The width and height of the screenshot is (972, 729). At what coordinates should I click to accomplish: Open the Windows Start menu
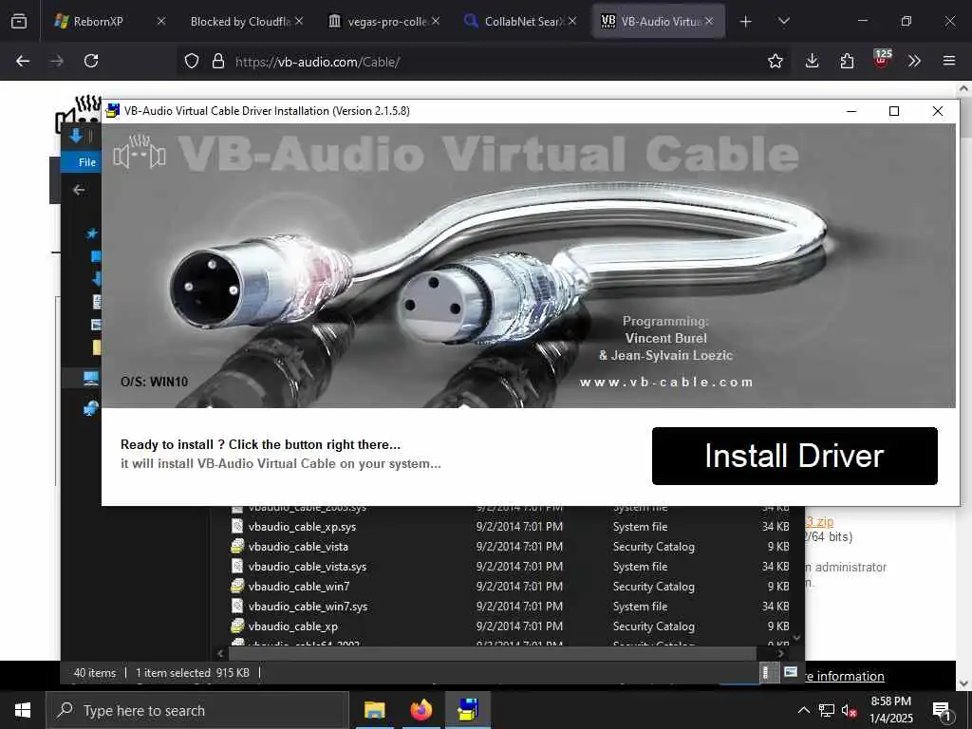pos(23,710)
